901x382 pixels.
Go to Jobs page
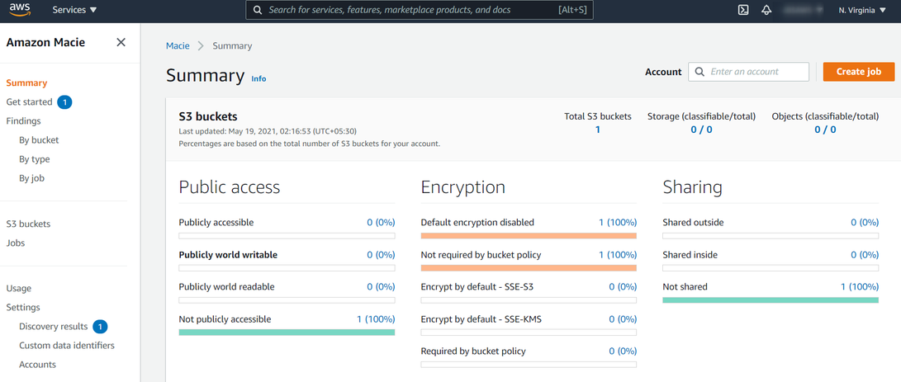click(16, 243)
